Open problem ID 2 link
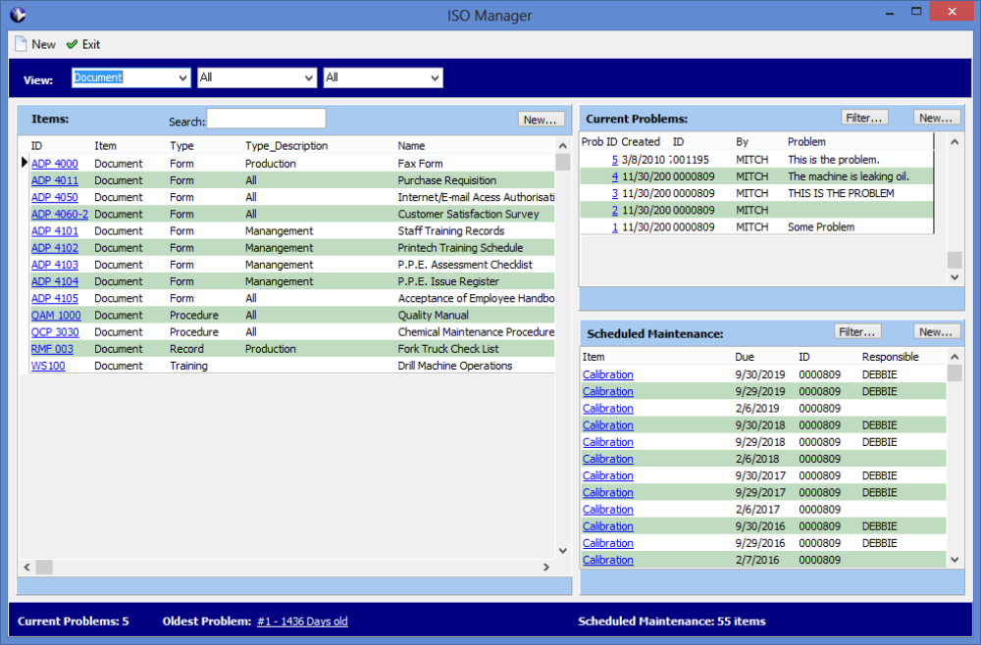This screenshot has width=981, height=645. click(614, 210)
